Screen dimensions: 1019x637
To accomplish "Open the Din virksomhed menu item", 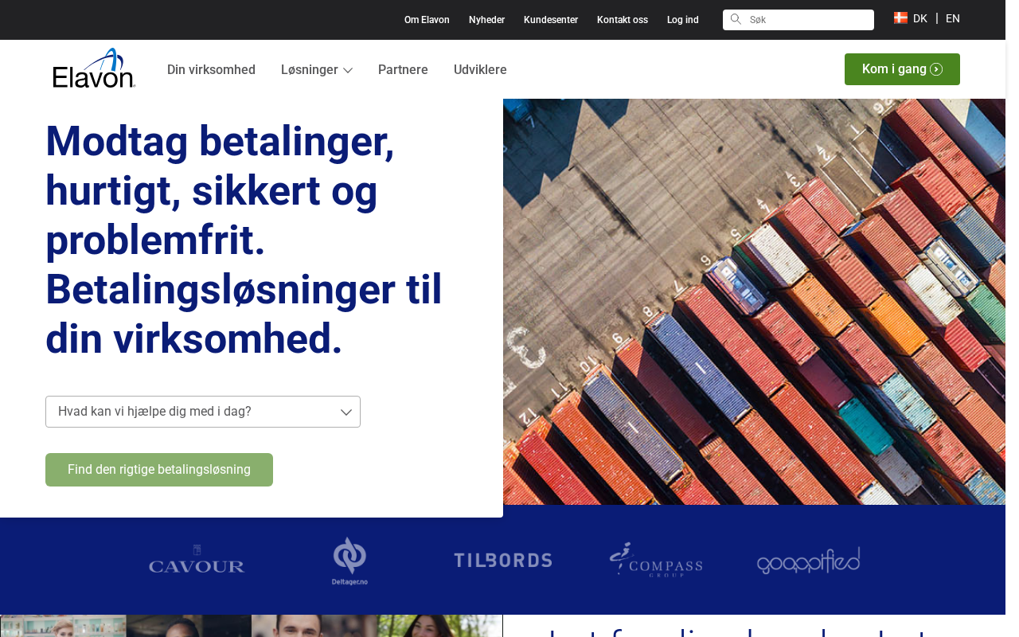I will [211, 69].
